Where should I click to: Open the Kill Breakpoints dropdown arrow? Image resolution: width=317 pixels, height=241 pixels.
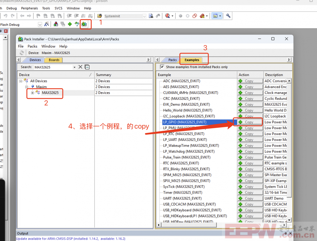tap(207, 16)
